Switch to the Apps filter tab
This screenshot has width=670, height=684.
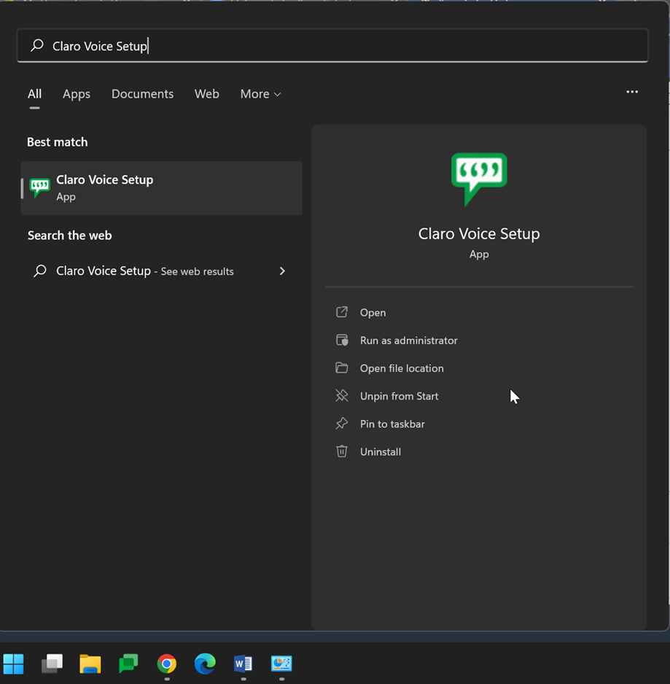coord(77,94)
